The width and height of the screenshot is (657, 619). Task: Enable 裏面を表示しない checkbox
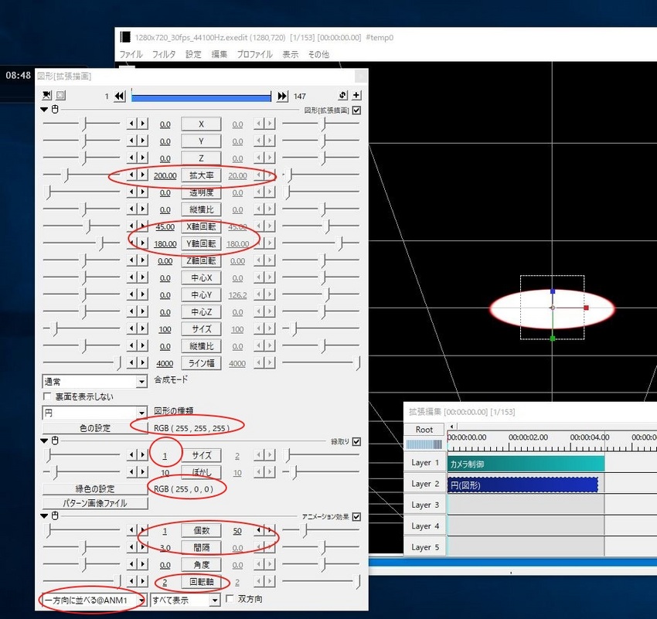point(47,396)
